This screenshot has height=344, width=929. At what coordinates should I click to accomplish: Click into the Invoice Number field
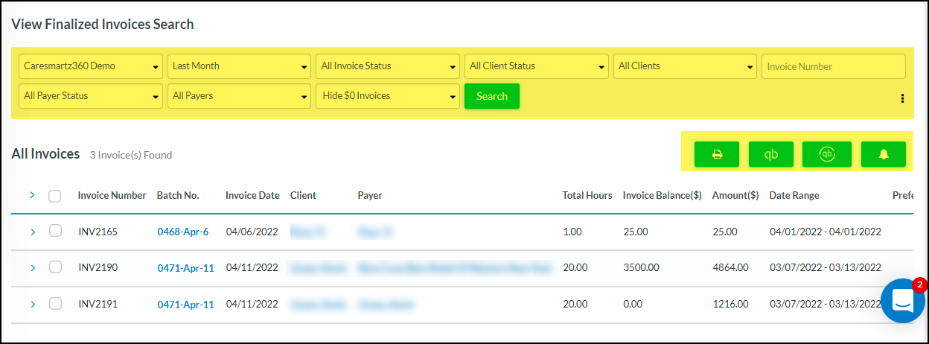(833, 66)
